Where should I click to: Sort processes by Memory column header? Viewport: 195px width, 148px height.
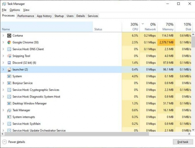pos(166,27)
